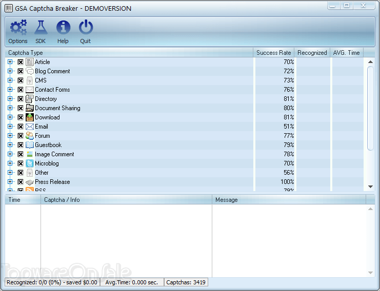Viewport: 380px width, 291px height.
Task: Click the Blog Comment speech bubble icon
Action: click(x=30, y=71)
